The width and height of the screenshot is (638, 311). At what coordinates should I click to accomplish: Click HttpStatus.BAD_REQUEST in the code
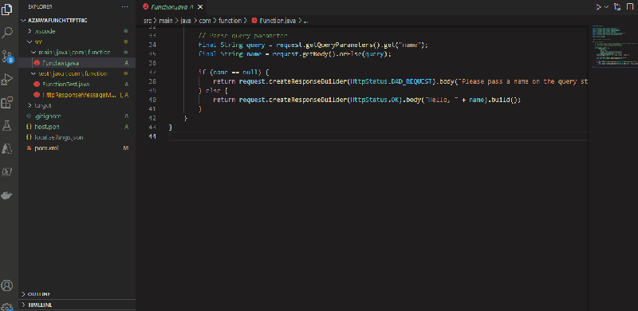point(391,81)
